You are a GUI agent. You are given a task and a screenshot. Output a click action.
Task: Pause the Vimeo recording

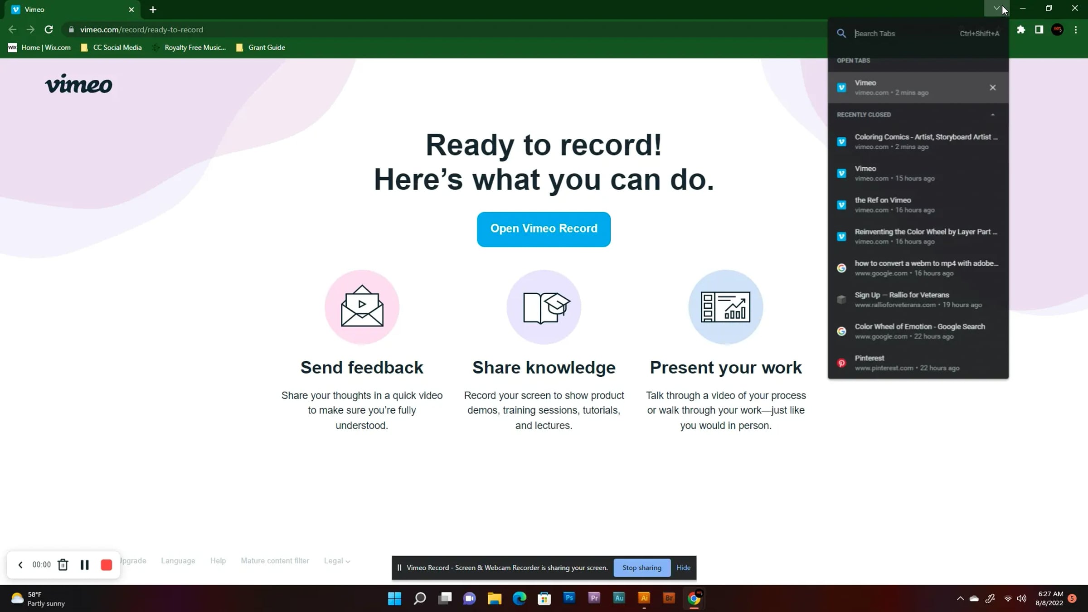pyautogui.click(x=84, y=564)
